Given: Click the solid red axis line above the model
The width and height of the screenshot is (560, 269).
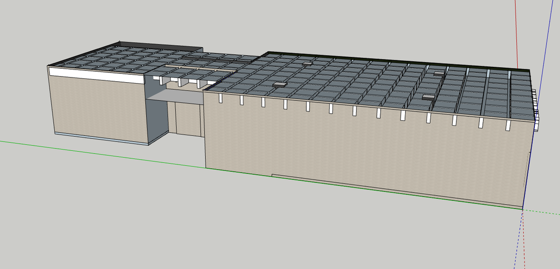Looking at the screenshot, I should [517, 34].
